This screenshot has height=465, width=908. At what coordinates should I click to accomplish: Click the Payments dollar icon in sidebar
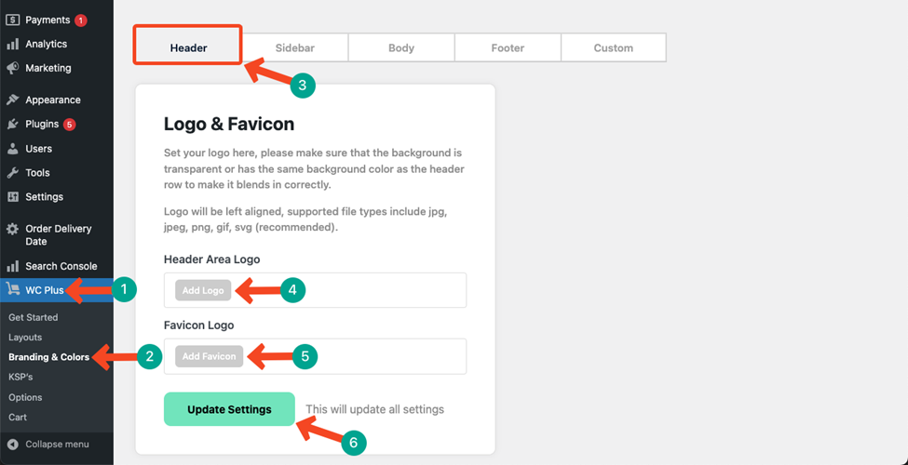13,20
